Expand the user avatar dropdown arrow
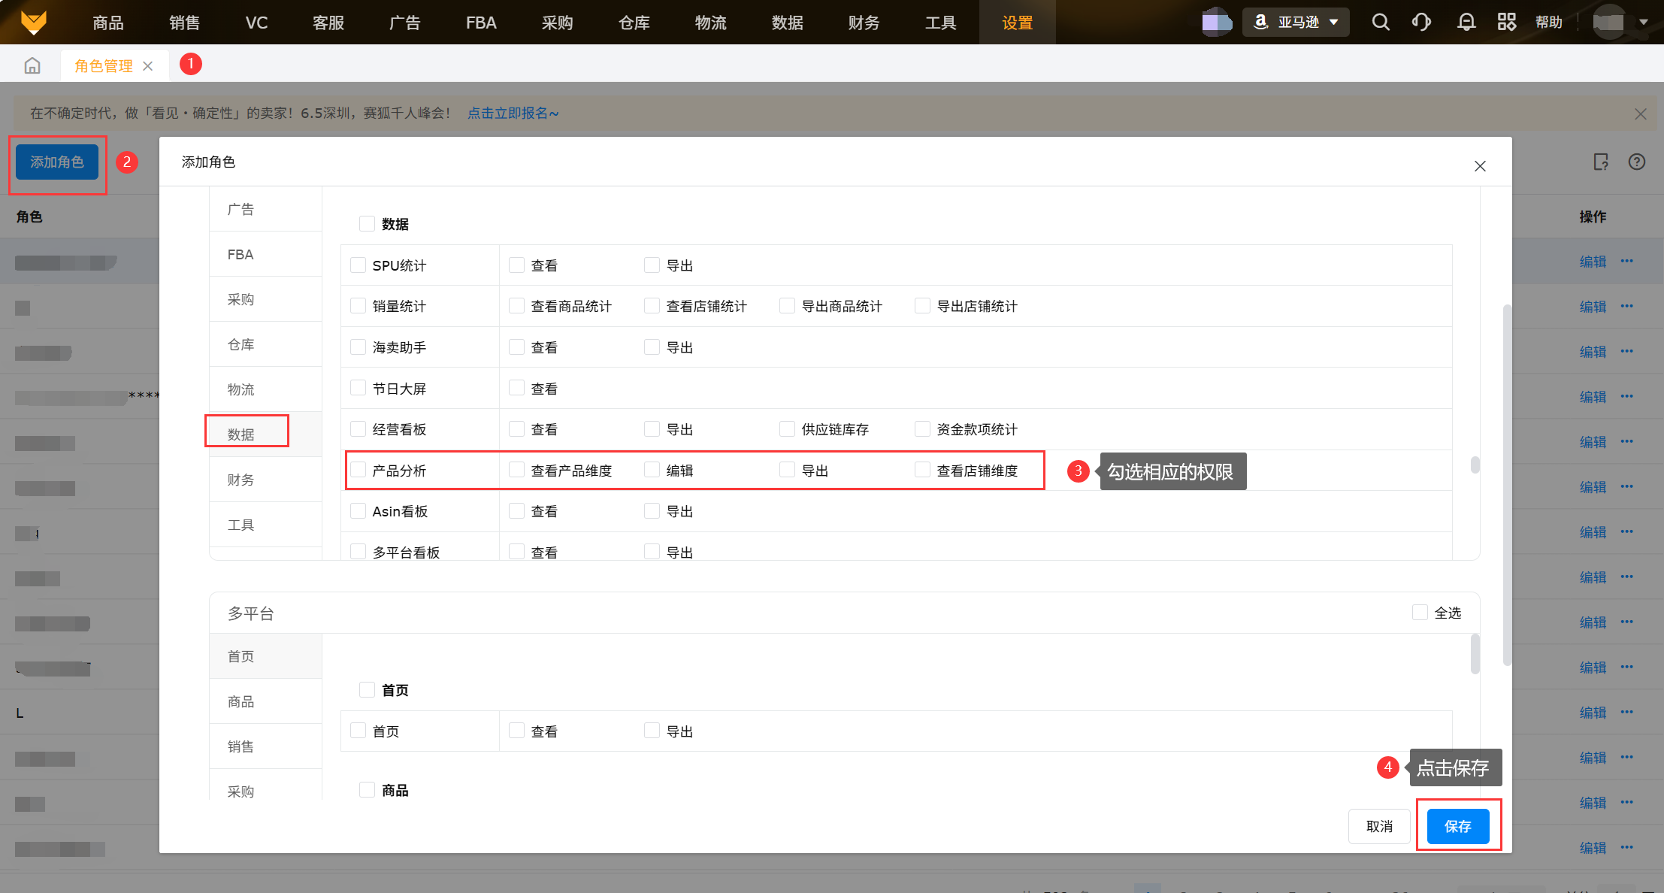 coord(1643,22)
